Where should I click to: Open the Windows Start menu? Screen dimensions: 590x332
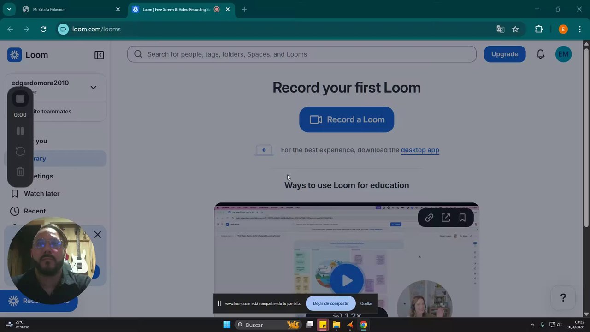(x=227, y=325)
